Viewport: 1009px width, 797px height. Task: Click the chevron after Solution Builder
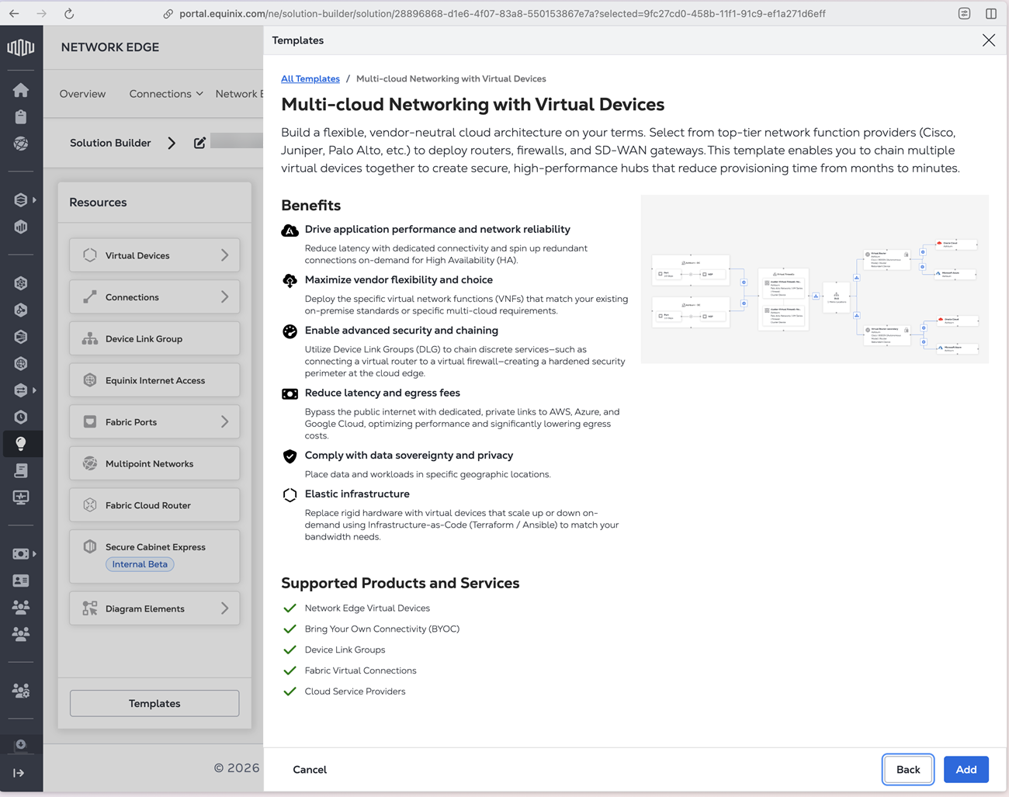coord(172,143)
